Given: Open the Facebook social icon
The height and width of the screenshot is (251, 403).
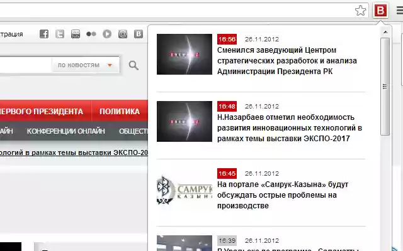Looking at the screenshot, I should [x=44, y=34].
